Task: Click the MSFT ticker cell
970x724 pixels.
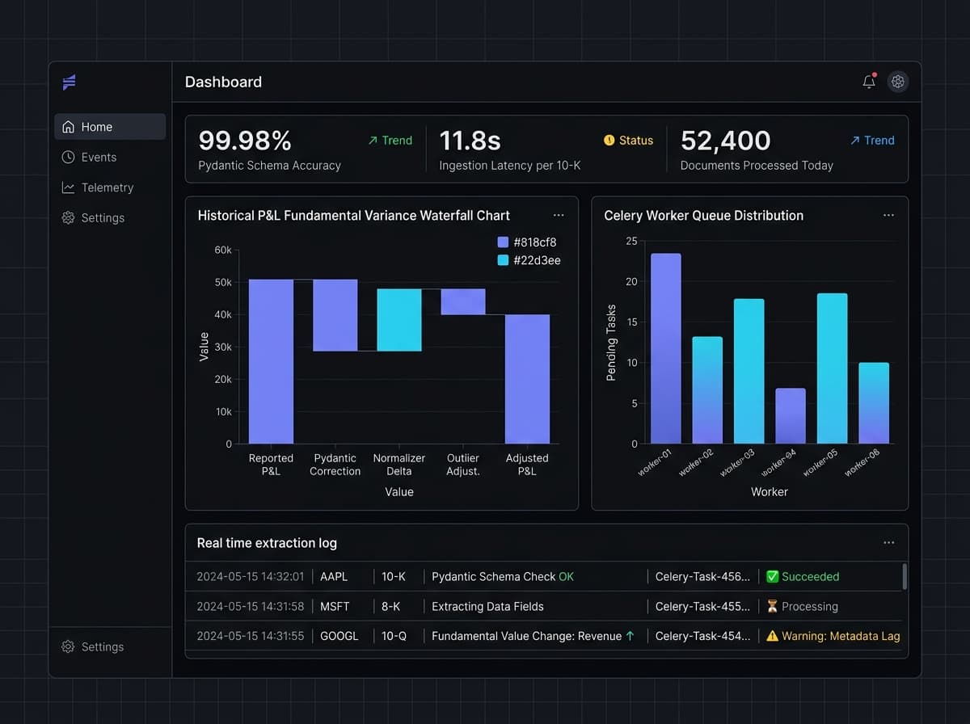Action: 335,607
